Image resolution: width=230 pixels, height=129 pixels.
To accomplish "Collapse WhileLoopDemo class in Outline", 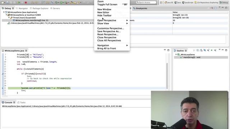I will click(176, 54).
